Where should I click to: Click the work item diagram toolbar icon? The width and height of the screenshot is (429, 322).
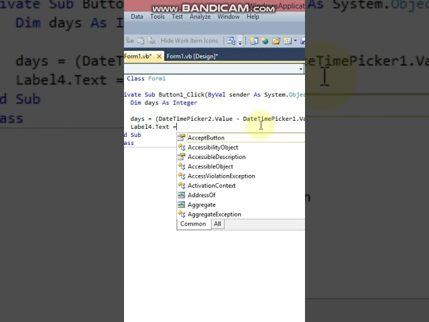[231, 41]
